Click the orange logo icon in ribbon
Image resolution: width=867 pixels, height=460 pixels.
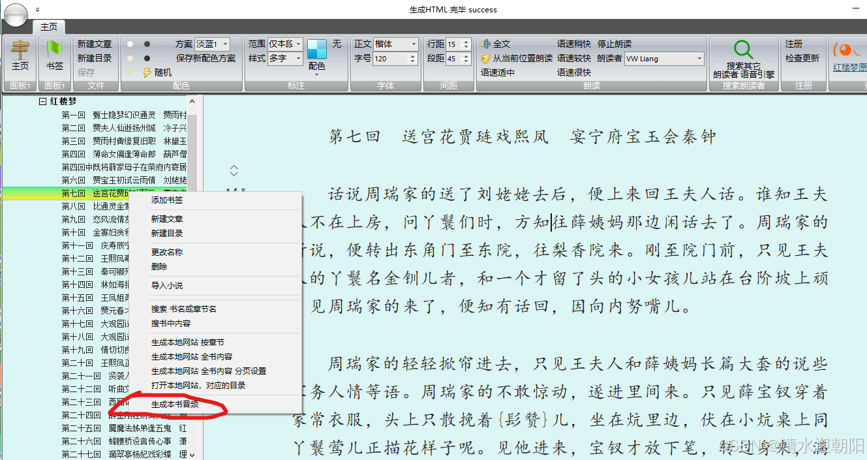tap(845, 50)
